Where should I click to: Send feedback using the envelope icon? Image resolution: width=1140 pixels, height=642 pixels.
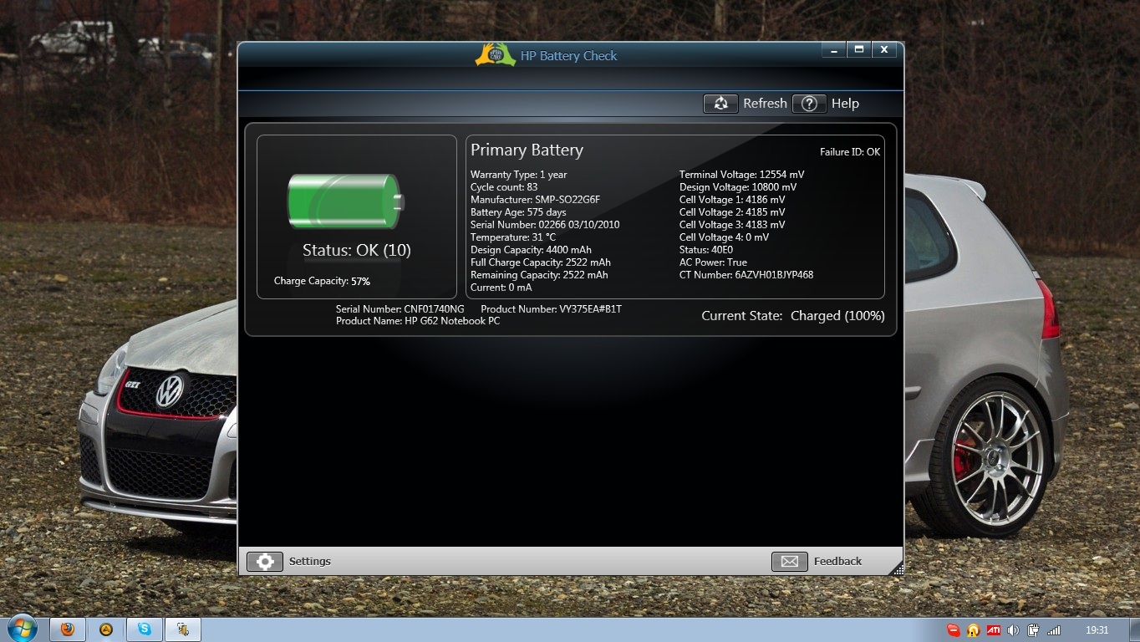point(789,561)
